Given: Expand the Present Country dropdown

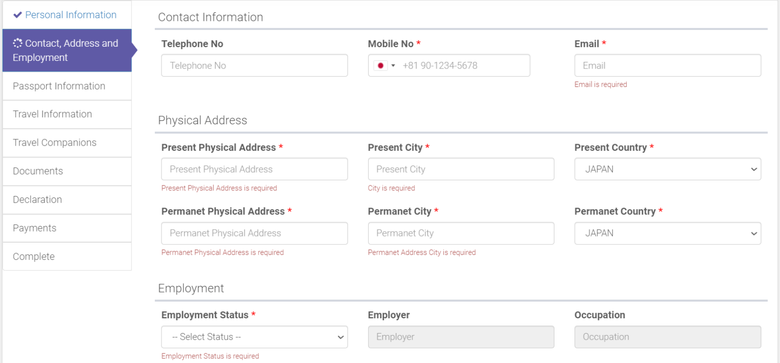Looking at the screenshot, I should pyautogui.click(x=667, y=169).
